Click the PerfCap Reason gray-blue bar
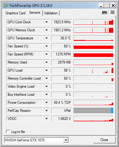The height and width of the screenshot is (147, 119). (x=93, y=111)
